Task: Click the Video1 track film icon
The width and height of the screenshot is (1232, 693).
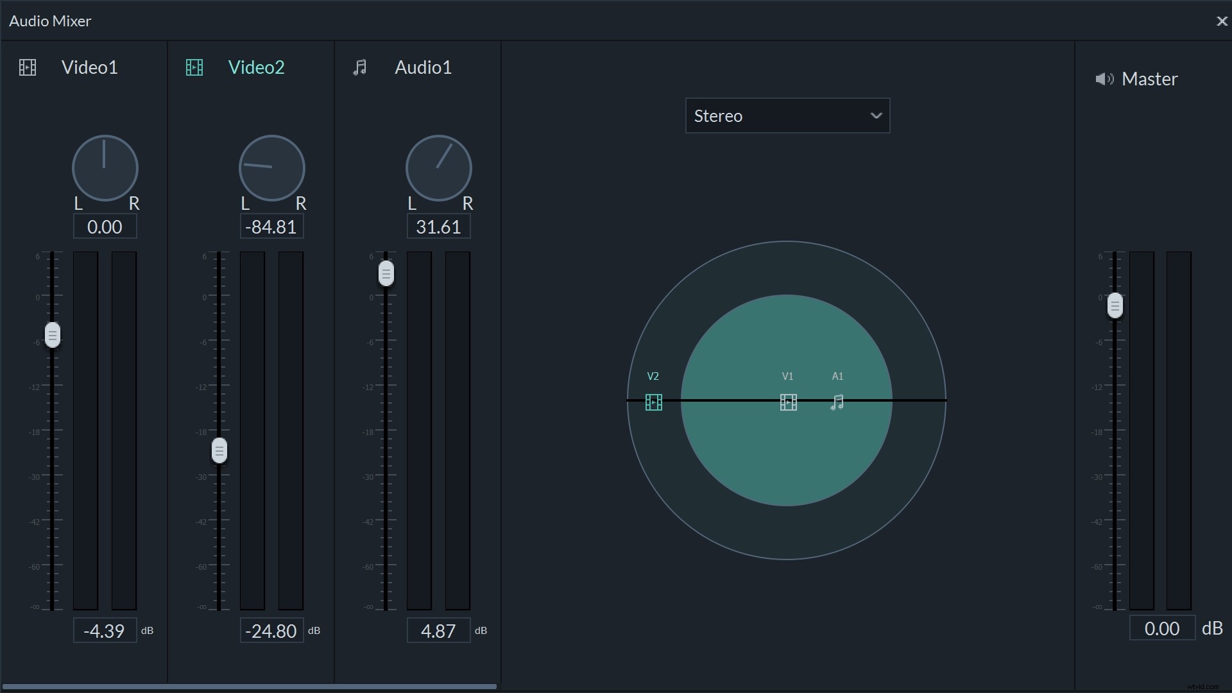Action: click(27, 67)
